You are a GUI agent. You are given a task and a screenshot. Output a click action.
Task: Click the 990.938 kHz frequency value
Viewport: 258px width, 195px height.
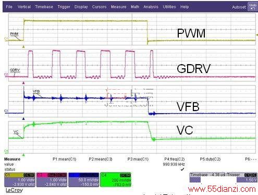[174, 164]
